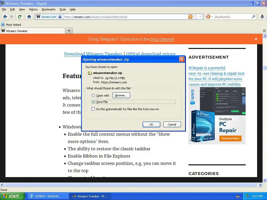Click the horizontal scrollbar thumb
Image resolution: width=267 pixels, height=200 pixels.
tap(131, 185)
